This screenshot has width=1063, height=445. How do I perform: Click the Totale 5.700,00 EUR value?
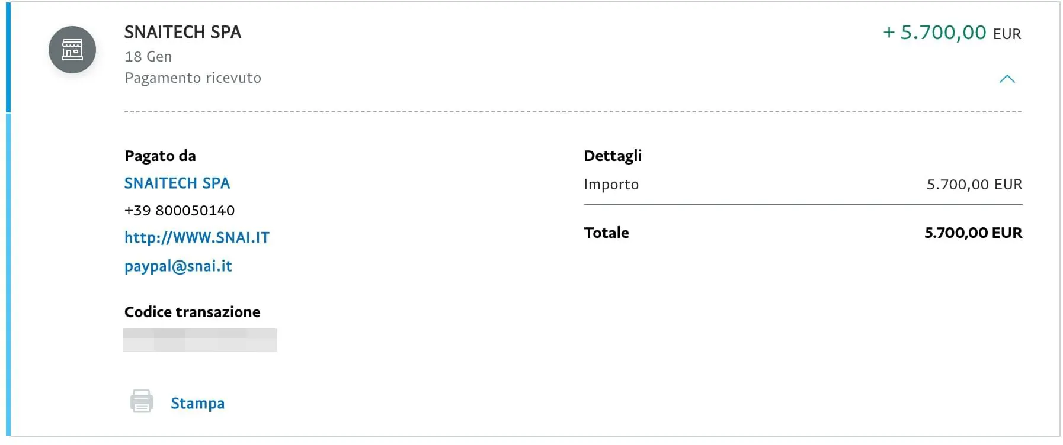pos(973,233)
